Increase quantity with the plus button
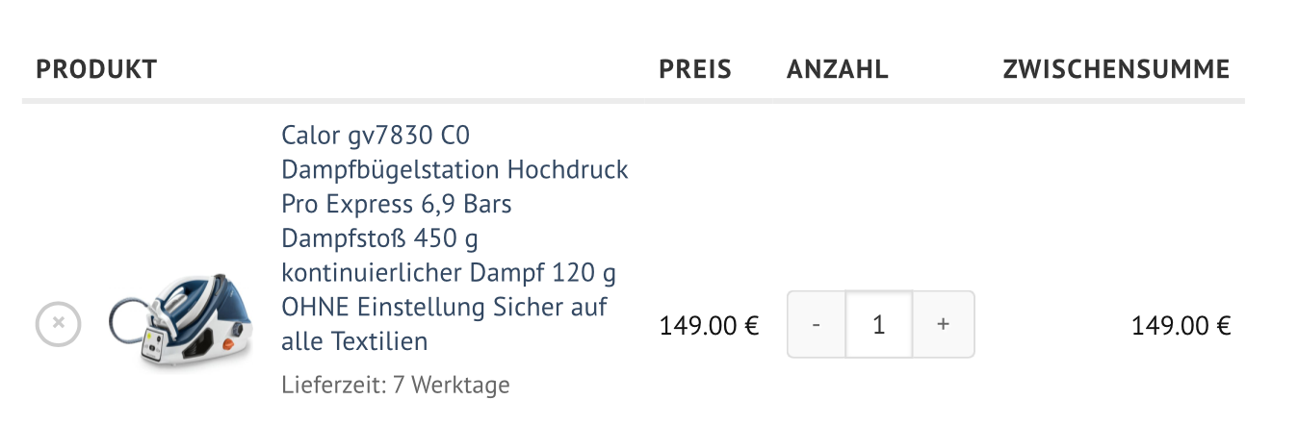 [943, 325]
